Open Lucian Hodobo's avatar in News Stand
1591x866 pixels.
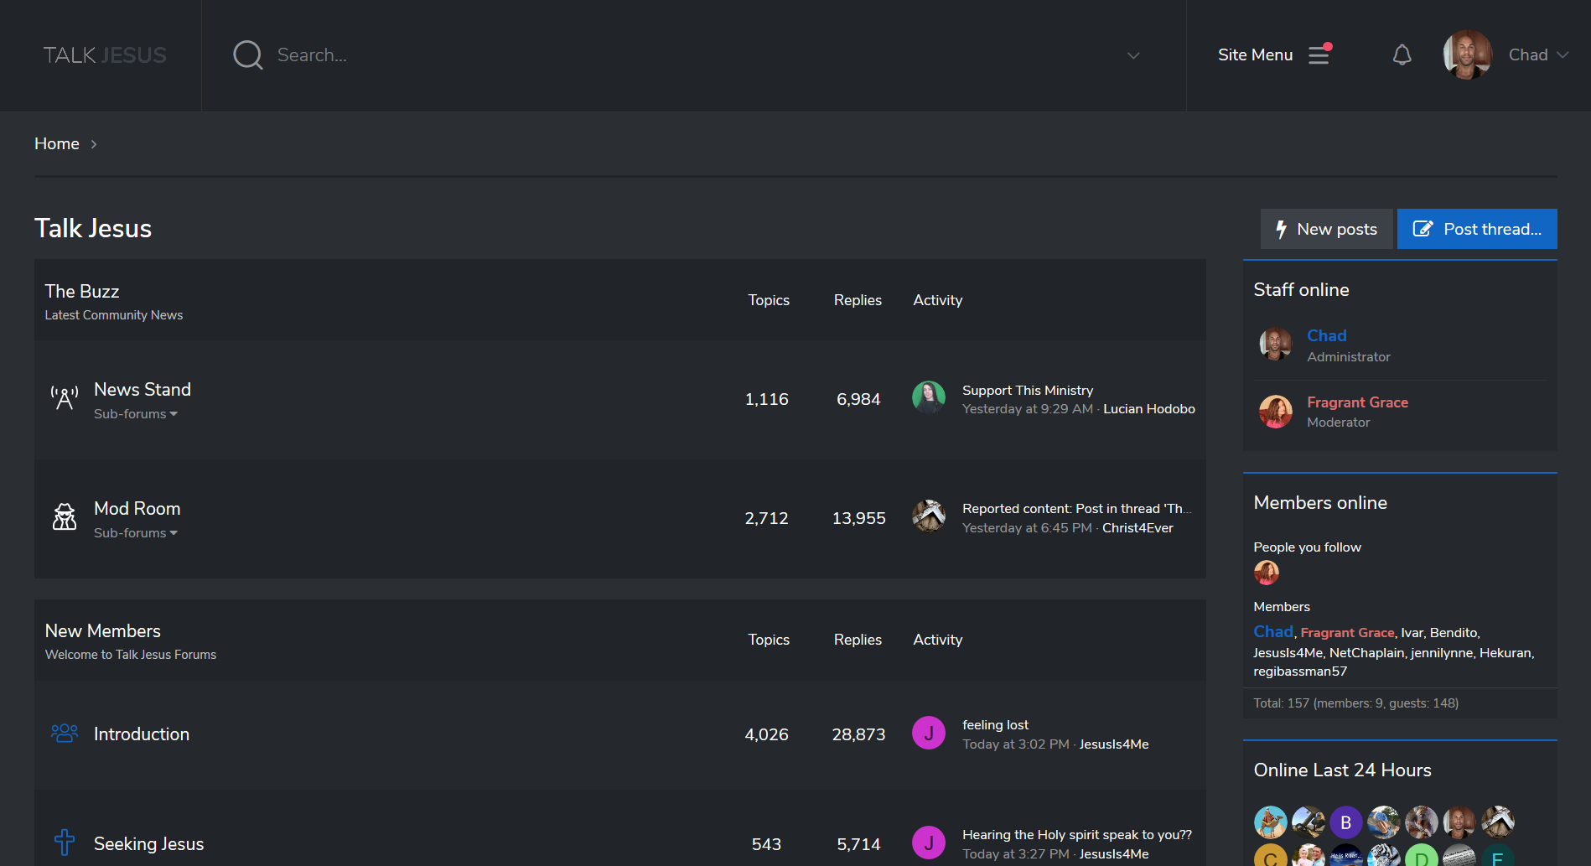pos(929,397)
